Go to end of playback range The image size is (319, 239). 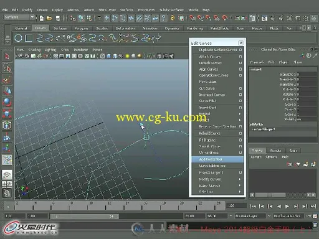313,206
